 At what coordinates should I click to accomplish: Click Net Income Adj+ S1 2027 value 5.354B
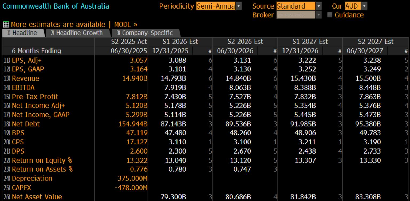tap(305, 106)
